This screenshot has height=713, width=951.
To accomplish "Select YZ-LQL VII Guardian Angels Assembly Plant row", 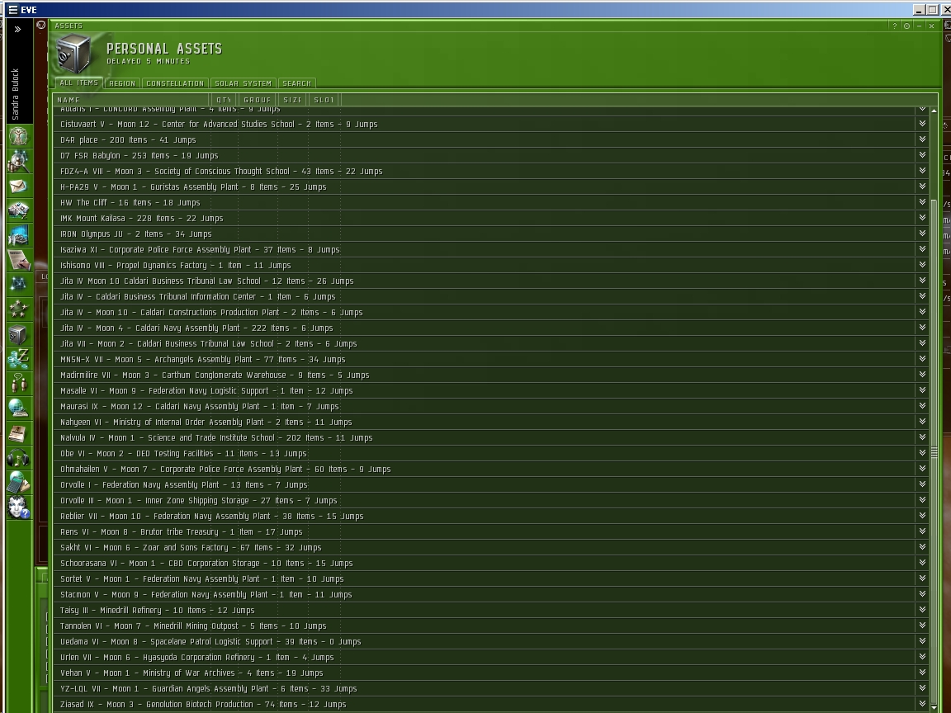I will [x=490, y=688].
